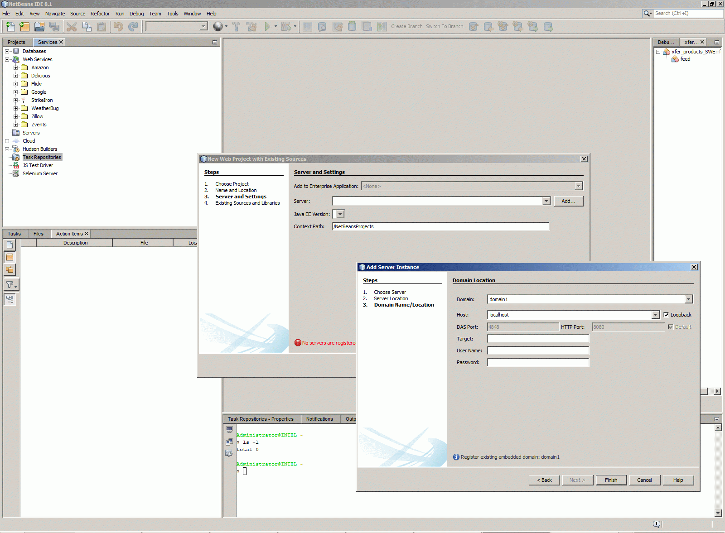Switch to the Projects tab

[16, 42]
